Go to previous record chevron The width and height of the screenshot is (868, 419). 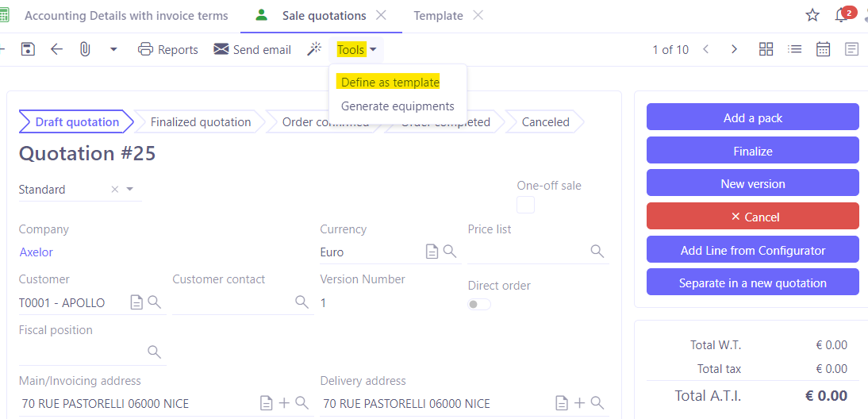706,49
